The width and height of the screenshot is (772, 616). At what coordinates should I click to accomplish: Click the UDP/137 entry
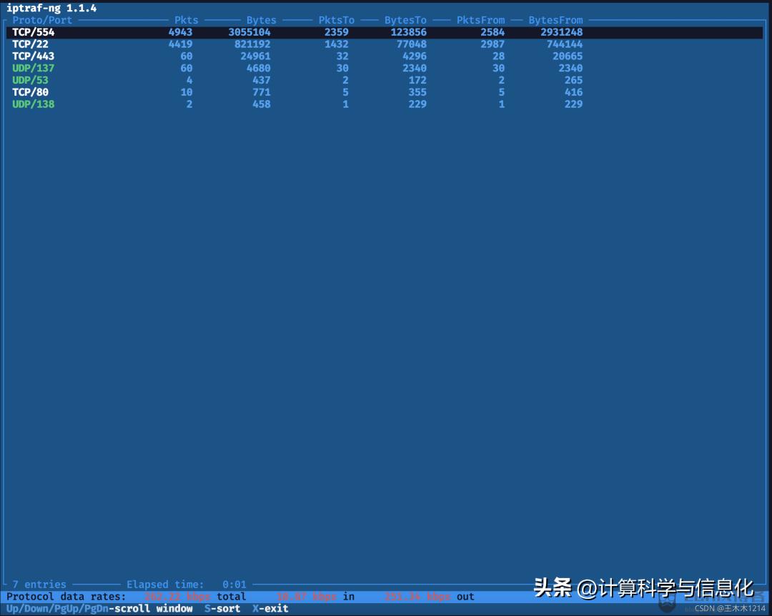coord(33,68)
